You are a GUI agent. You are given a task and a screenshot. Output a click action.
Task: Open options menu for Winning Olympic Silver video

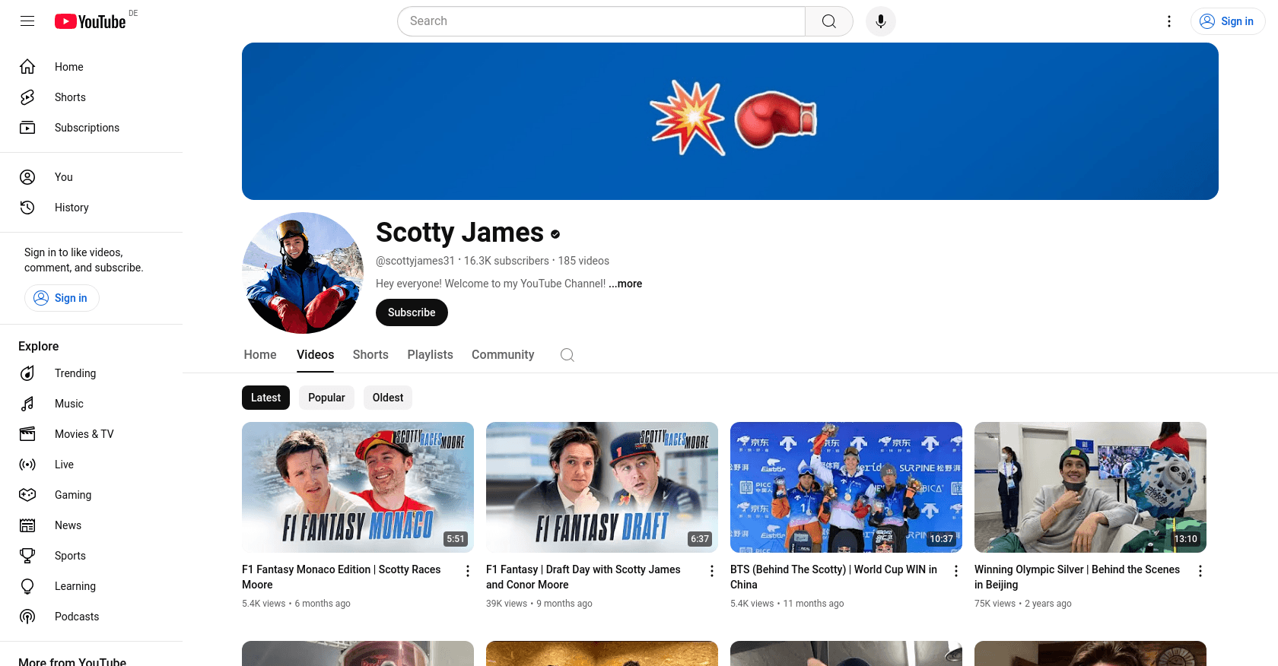[1200, 571]
